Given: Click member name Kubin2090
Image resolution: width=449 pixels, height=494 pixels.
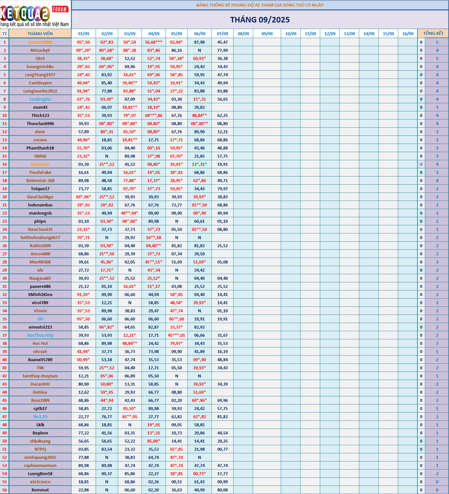Looking at the screenshot, I should point(40,246).
